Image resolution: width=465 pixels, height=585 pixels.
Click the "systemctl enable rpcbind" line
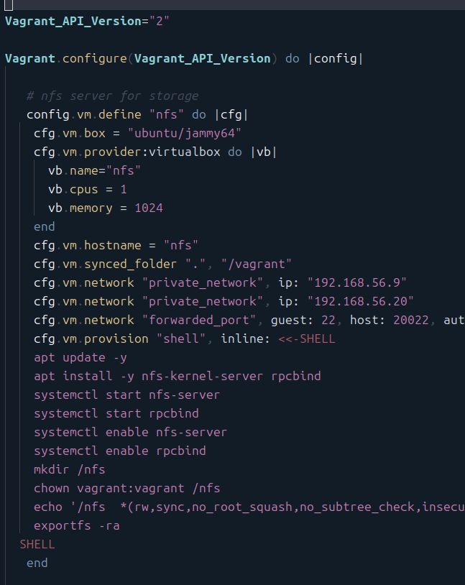tap(119, 451)
